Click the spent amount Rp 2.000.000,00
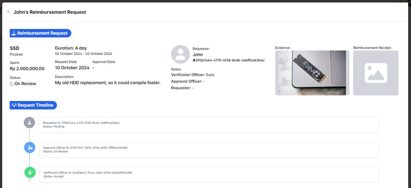 (27, 69)
